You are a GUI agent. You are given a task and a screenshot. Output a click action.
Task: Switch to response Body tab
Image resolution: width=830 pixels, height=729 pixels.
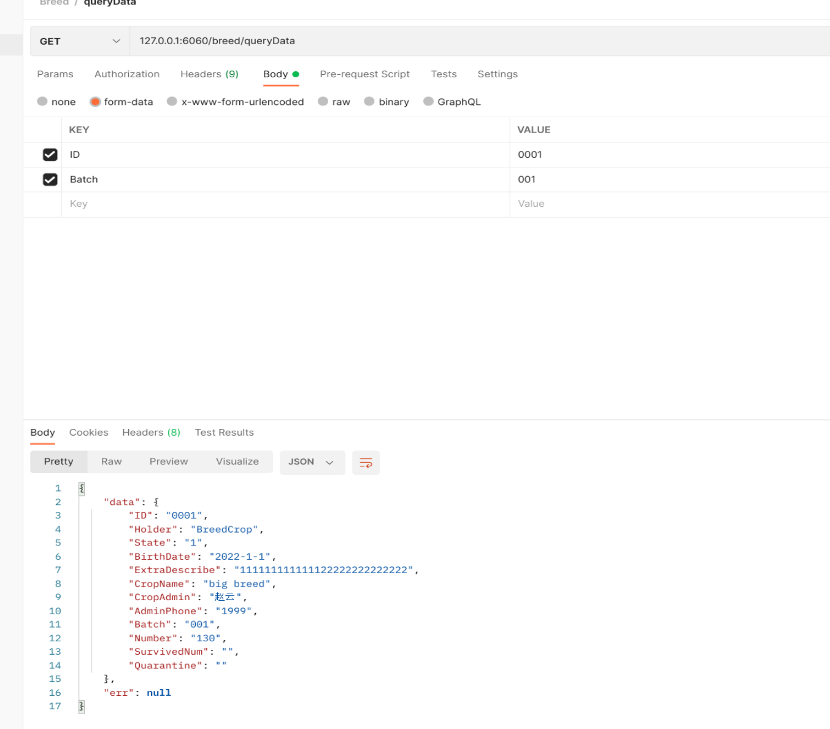pyautogui.click(x=42, y=433)
